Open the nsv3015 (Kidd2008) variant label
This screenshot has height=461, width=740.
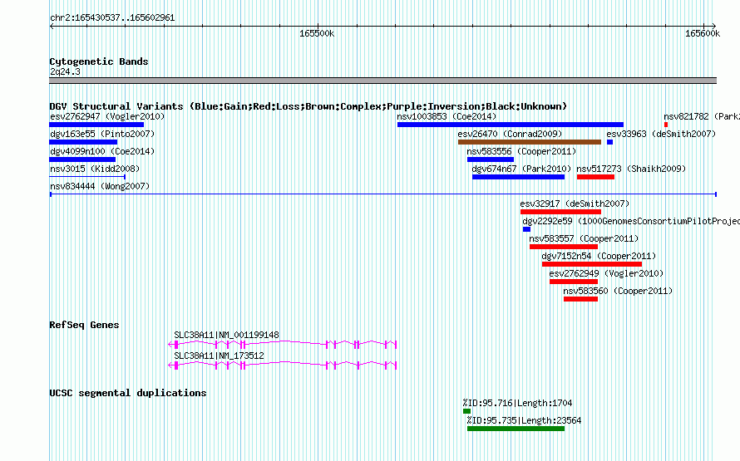point(95,169)
